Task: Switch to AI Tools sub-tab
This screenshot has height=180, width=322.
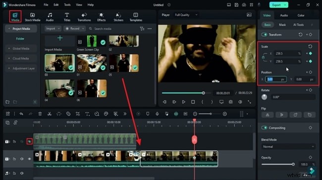Action: tap(298, 25)
